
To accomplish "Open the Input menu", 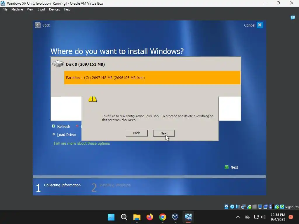I will click(x=41, y=9).
